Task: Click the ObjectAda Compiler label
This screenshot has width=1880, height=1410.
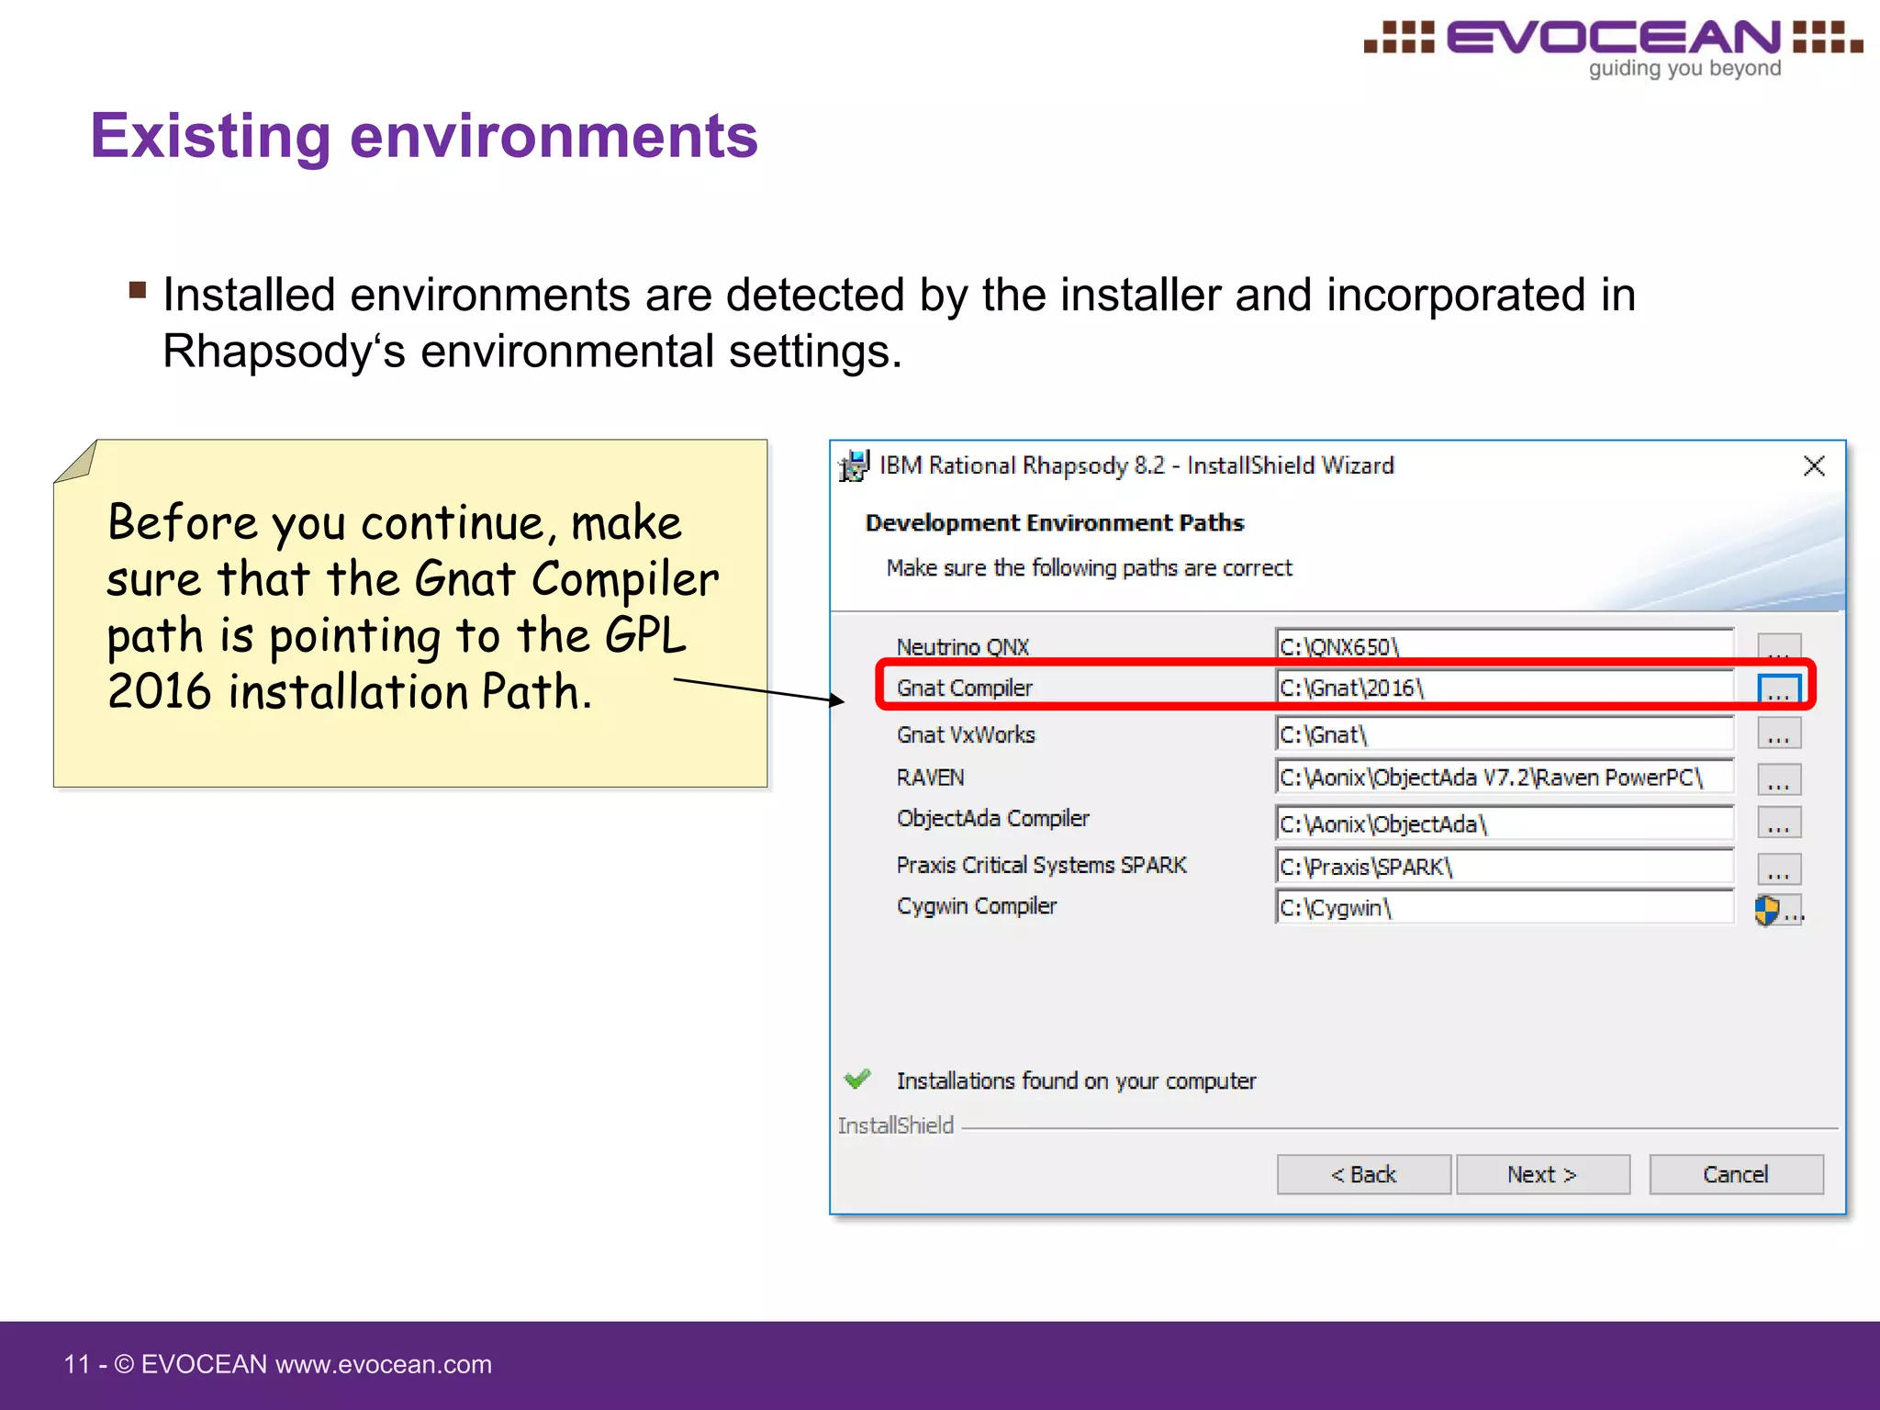Action: [x=993, y=818]
